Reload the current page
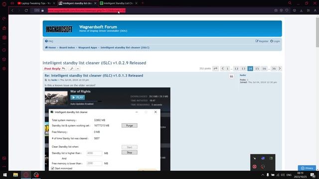Screen dimensions: 319x179 click(x=26, y=10)
